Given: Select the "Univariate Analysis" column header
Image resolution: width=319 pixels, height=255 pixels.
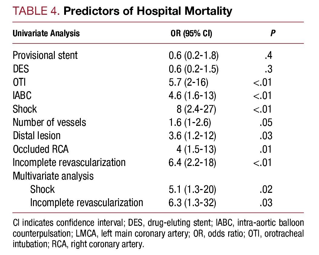Looking at the screenshot, I should click(x=46, y=33).
